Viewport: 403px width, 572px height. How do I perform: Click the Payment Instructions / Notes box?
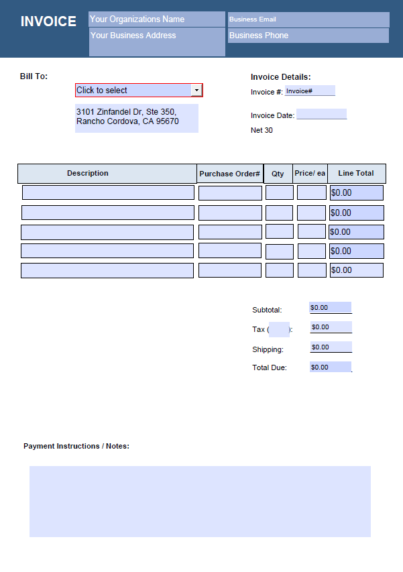200,502
